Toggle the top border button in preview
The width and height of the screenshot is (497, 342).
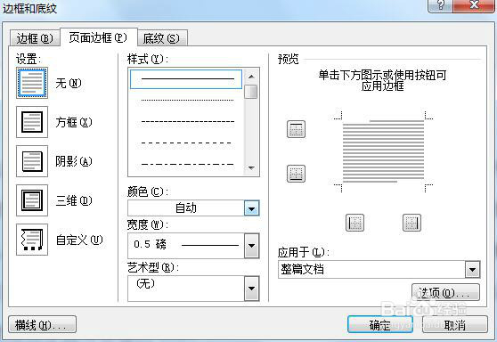pos(296,129)
